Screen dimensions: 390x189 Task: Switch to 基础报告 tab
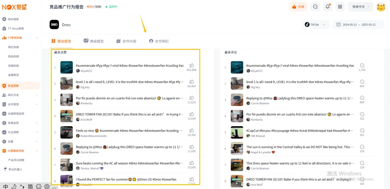61,41
